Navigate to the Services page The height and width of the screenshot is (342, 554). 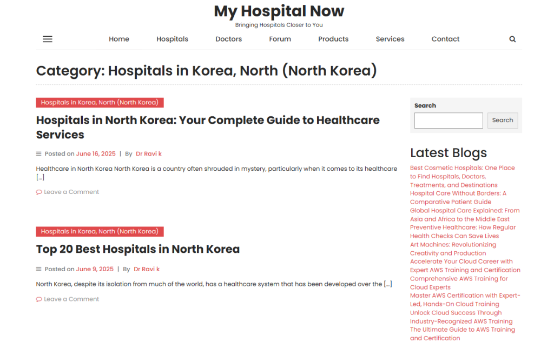[x=390, y=39]
